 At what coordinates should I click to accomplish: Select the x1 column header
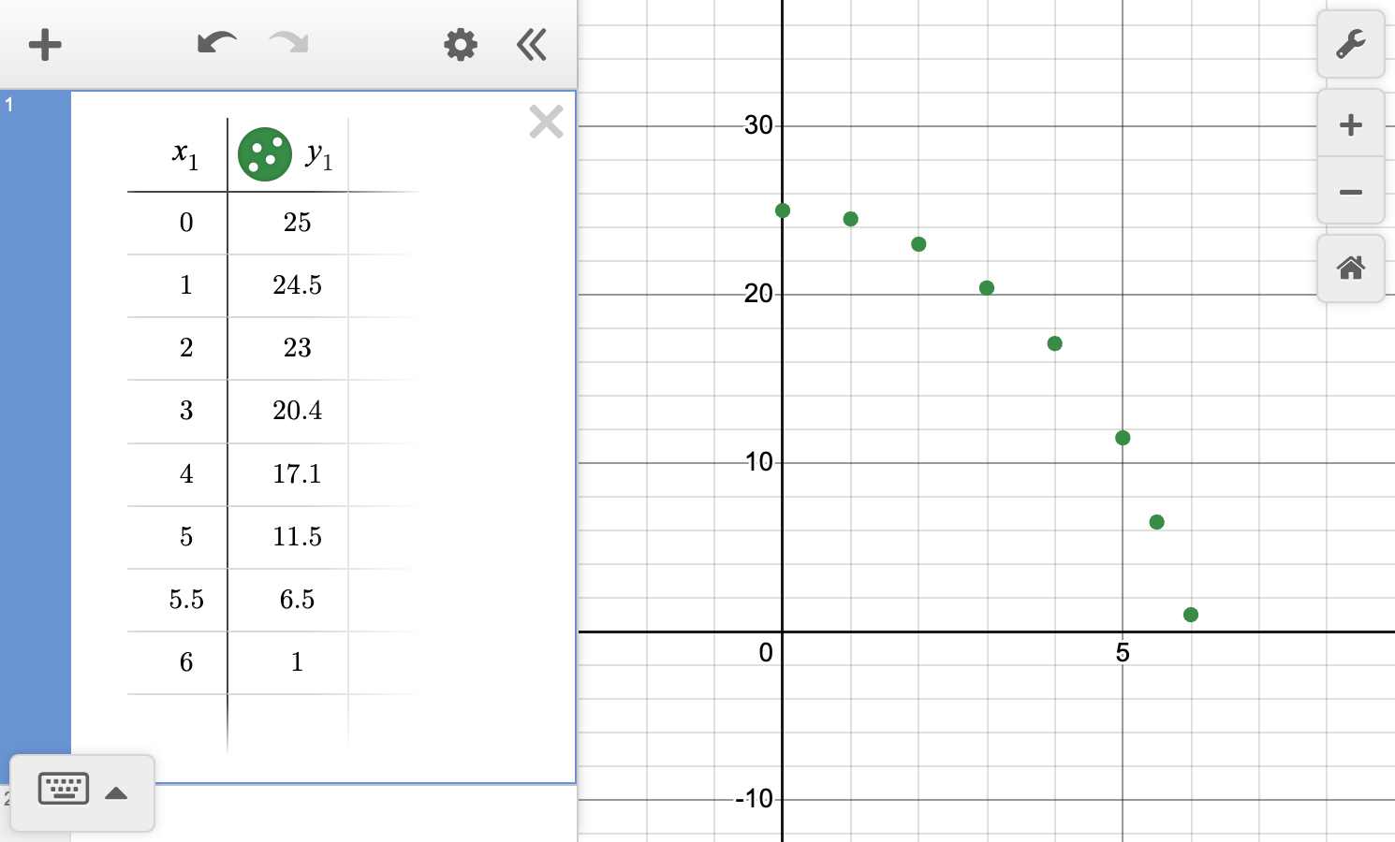point(184,152)
